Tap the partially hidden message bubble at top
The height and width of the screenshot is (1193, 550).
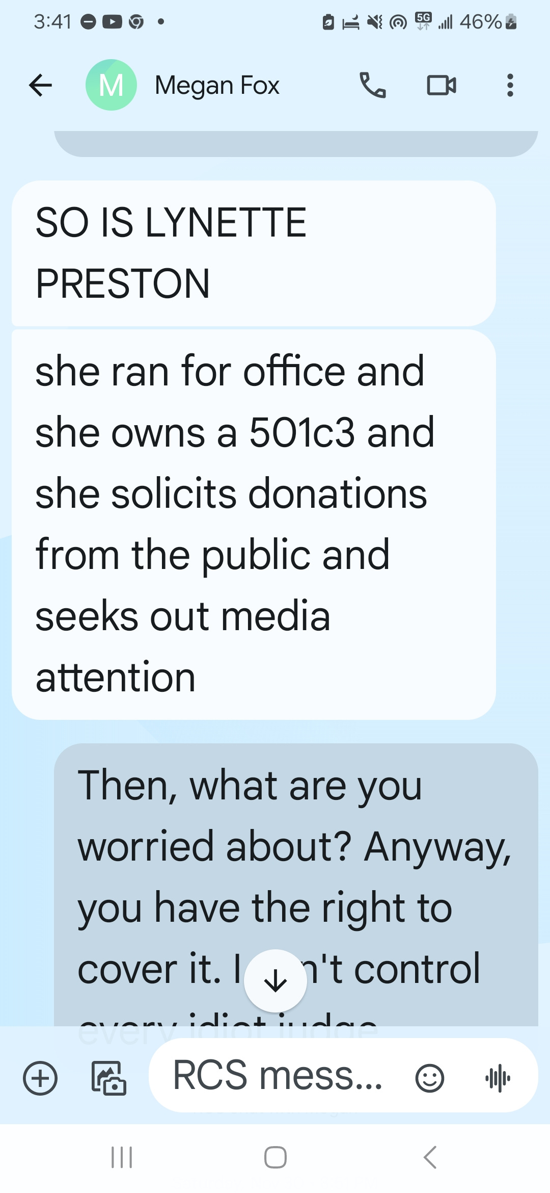click(296, 144)
